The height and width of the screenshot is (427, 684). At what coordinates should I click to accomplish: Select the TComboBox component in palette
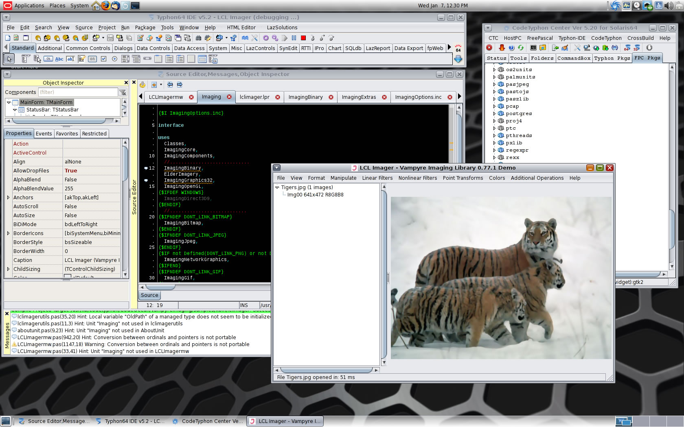(136, 59)
